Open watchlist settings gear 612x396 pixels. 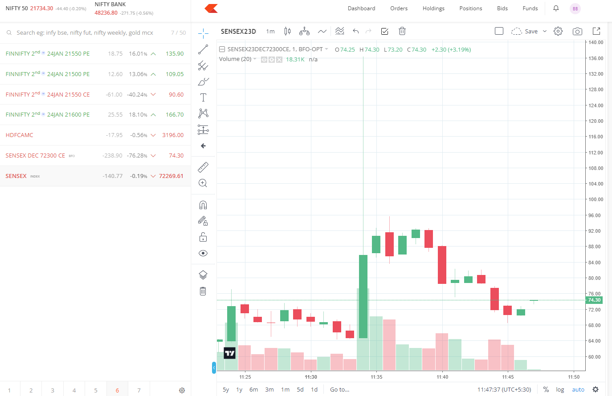182,390
